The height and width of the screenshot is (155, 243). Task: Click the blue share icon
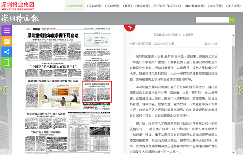coord(7,52)
